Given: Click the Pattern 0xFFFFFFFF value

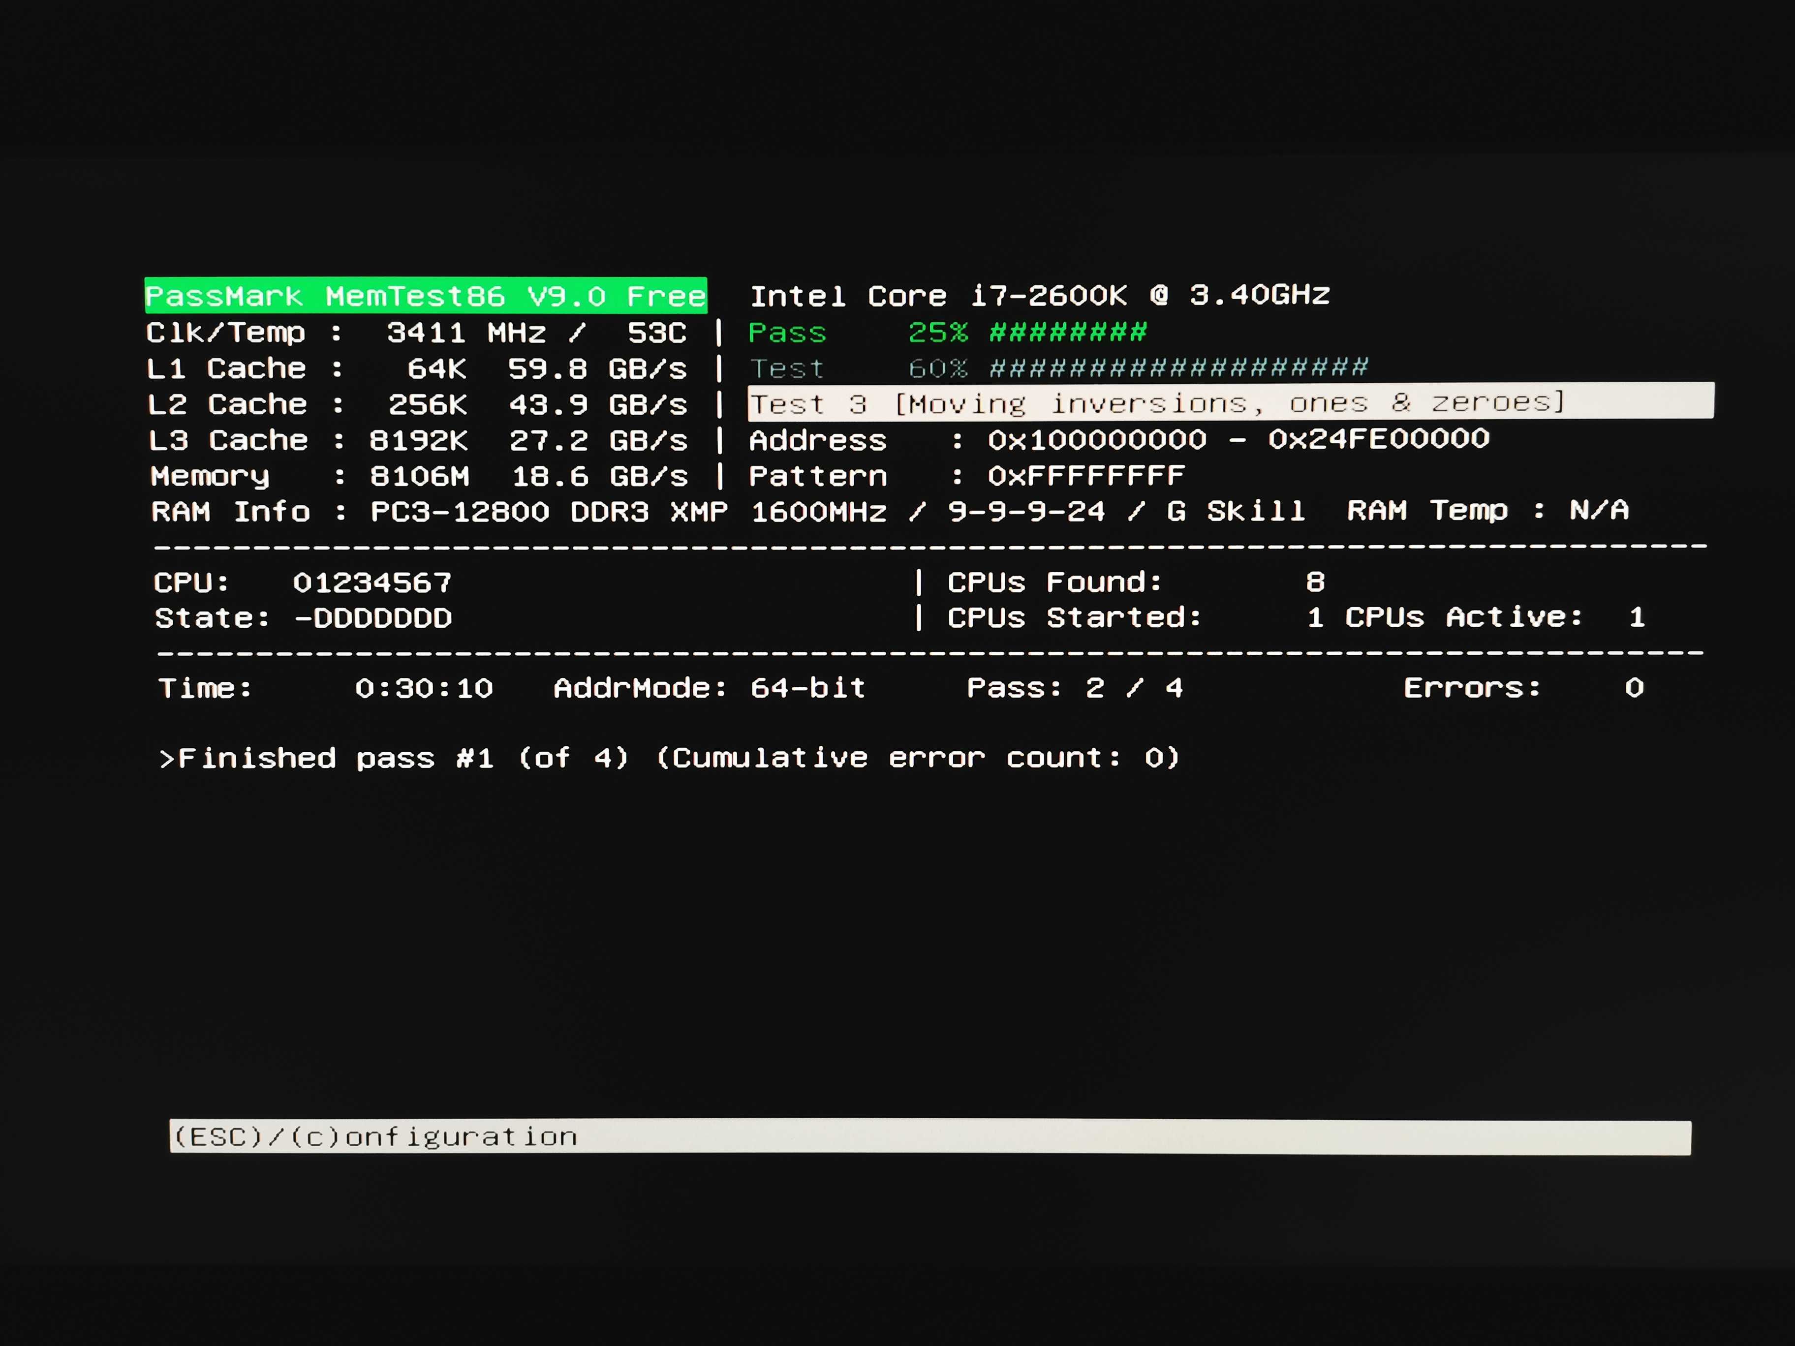Looking at the screenshot, I should point(1086,475).
